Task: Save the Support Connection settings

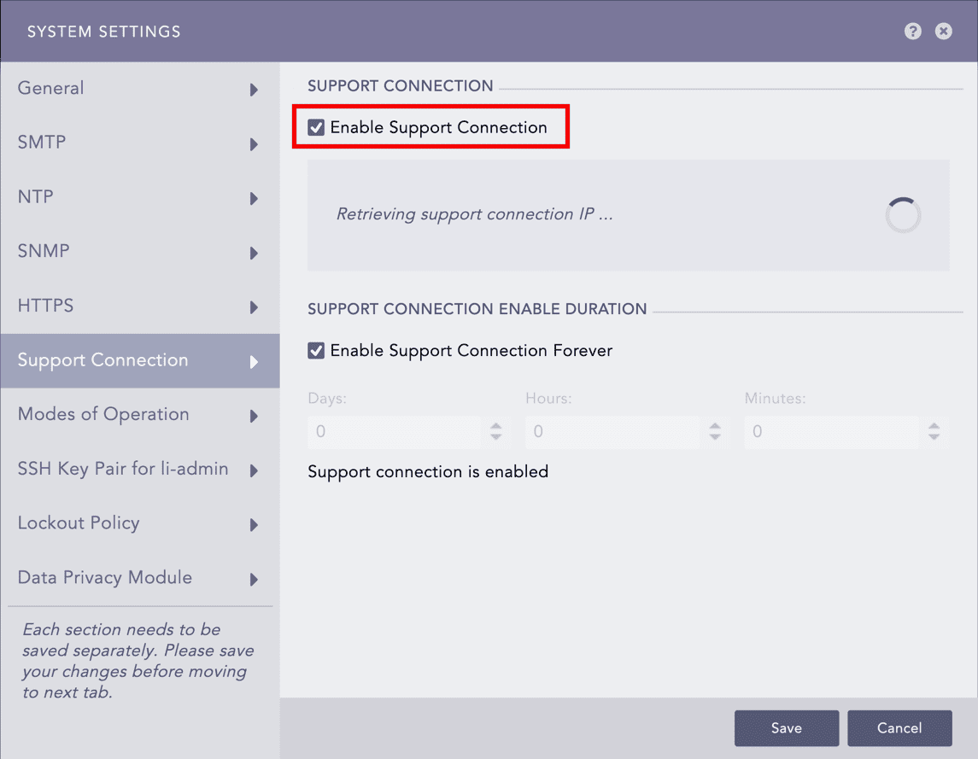Action: point(786,727)
